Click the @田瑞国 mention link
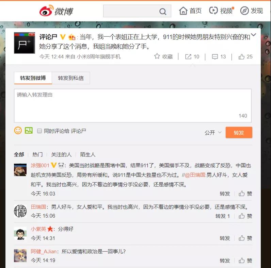 coord(195,175)
